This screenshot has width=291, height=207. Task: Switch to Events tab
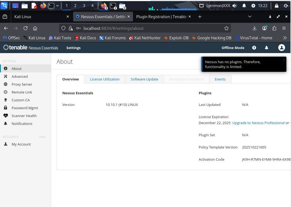(220, 79)
